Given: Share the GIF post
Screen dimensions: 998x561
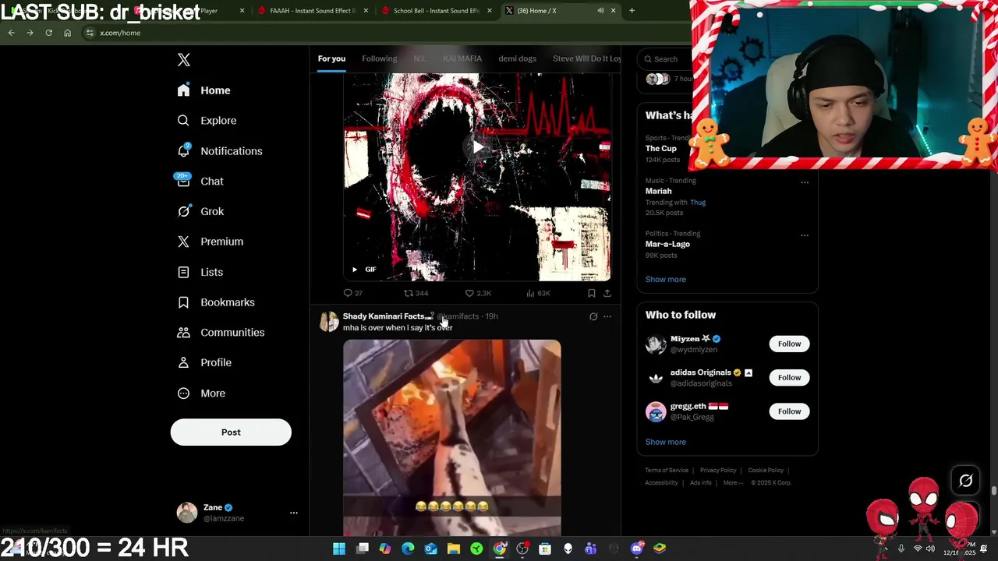Looking at the screenshot, I should tap(607, 293).
